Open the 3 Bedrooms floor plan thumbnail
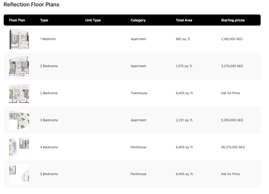Image resolution: width=269 pixels, height=194 pixels. (x=19, y=120)
